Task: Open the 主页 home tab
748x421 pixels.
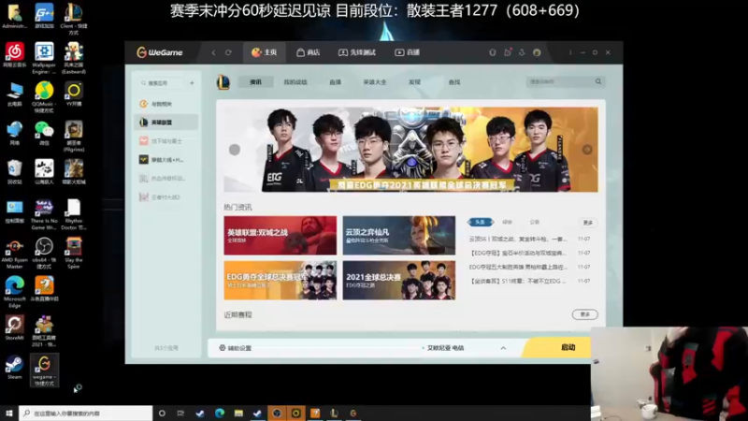Action: tap(265, 52)
